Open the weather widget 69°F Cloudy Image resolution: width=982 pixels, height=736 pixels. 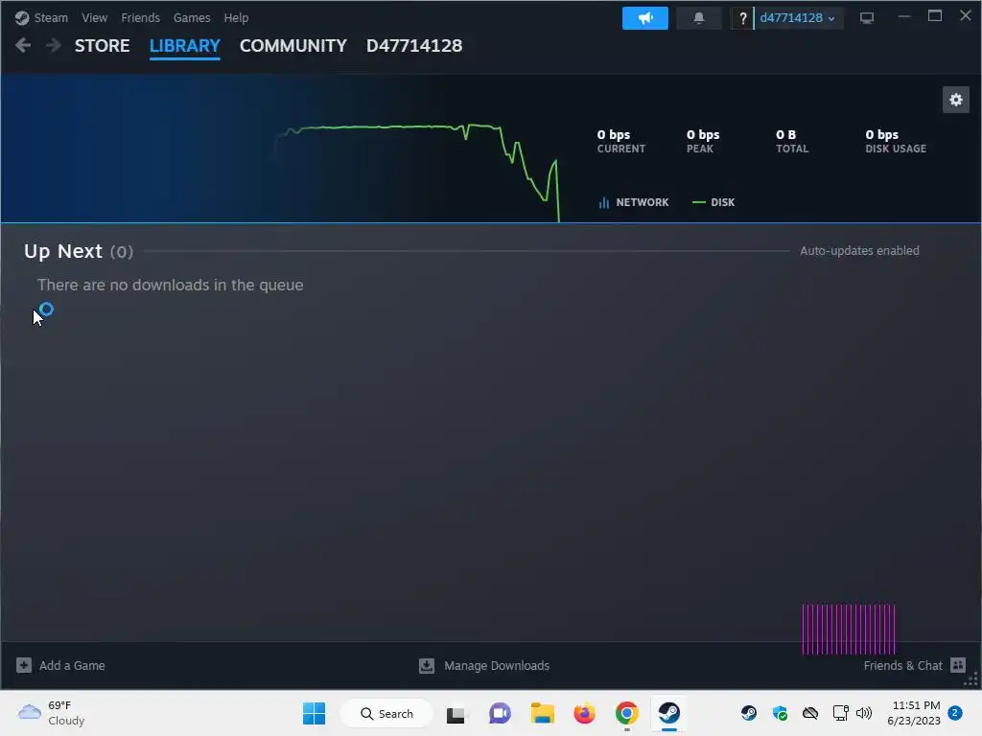click(x=52, y=713)
